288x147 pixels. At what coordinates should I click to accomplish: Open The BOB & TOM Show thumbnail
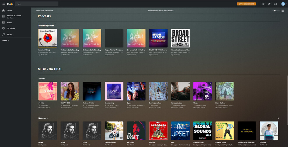point(158,38)
